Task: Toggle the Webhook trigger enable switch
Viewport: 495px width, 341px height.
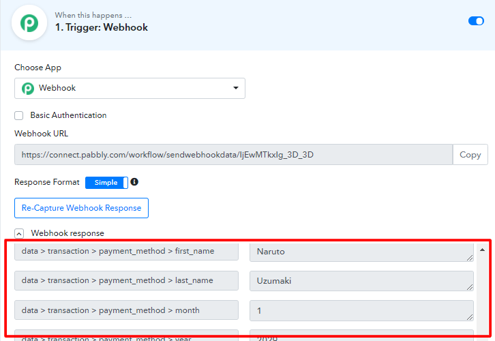Action: click(476, 21)
